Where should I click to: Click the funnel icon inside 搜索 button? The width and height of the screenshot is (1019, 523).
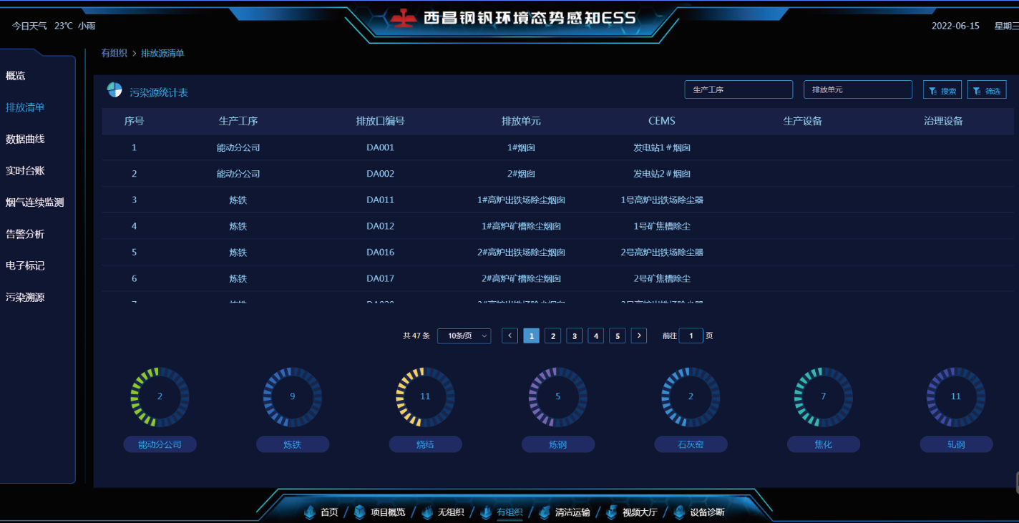click(x=932, y=89)
